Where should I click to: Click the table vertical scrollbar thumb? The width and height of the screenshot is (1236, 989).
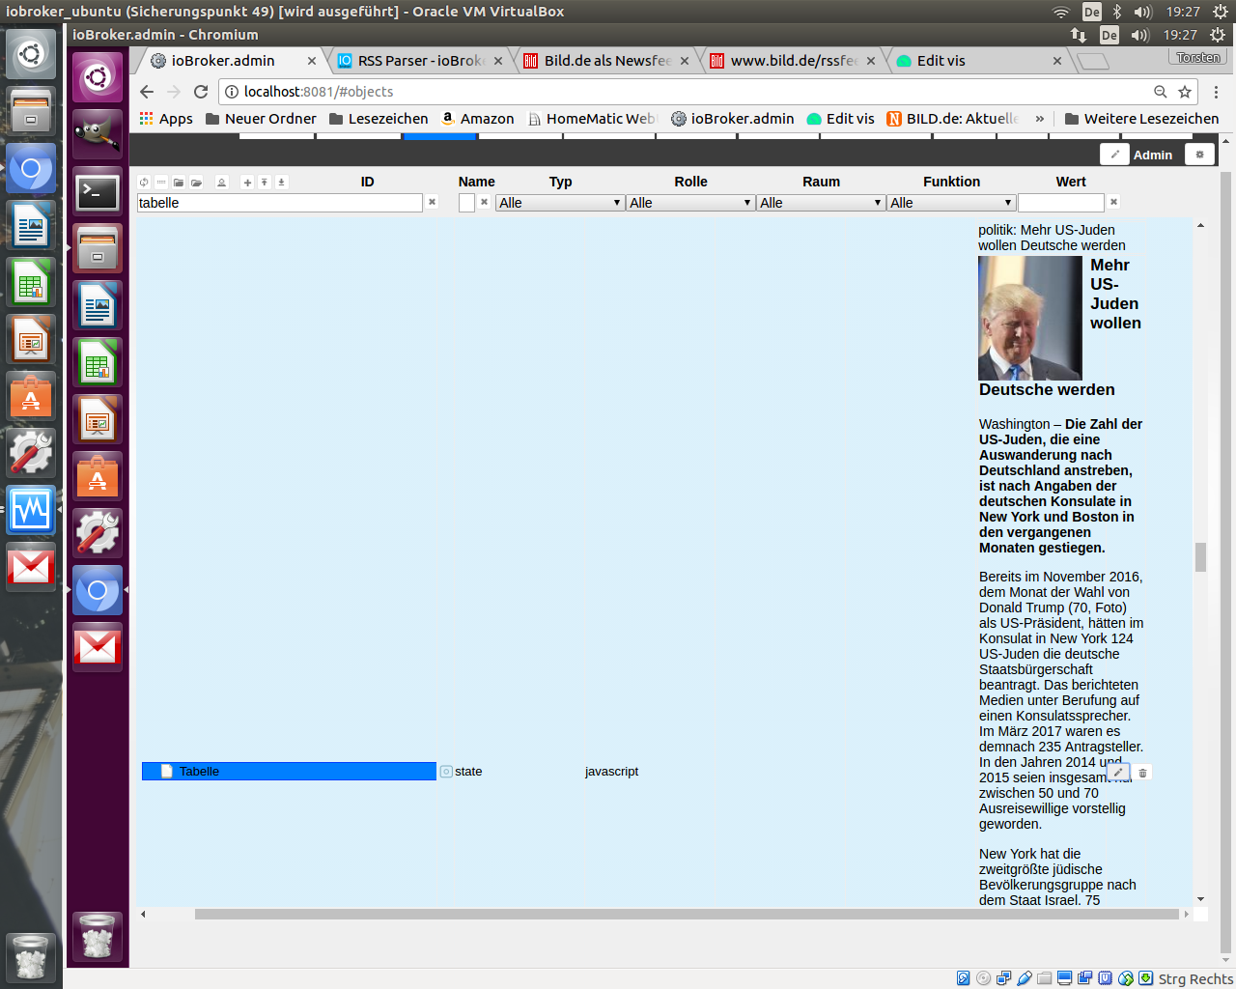pyautogui.click(x=1200, y=557)
